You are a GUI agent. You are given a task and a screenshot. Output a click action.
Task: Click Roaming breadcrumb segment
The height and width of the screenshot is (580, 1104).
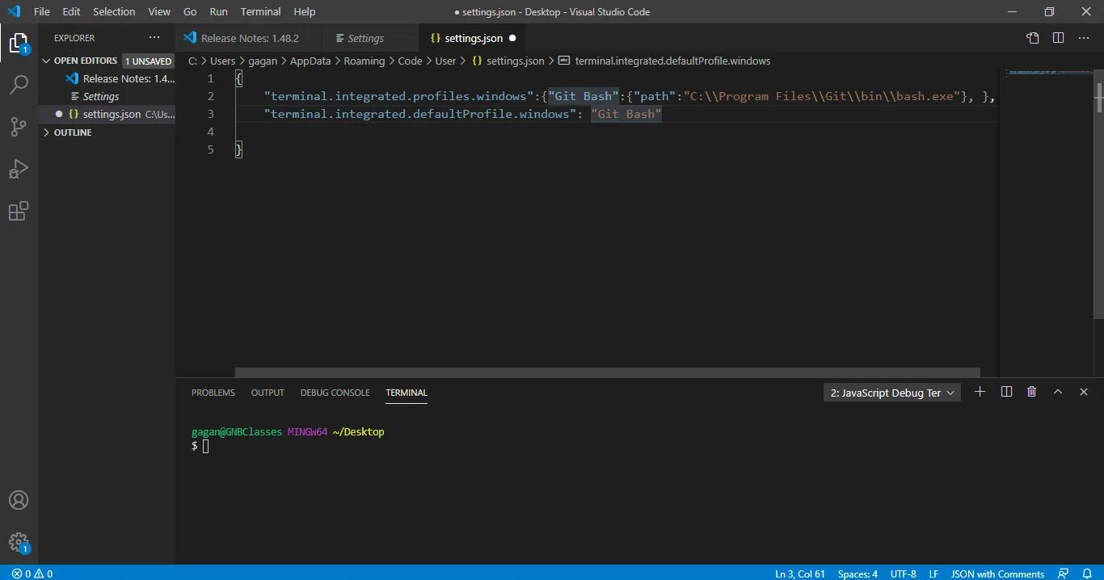[364, 61]
